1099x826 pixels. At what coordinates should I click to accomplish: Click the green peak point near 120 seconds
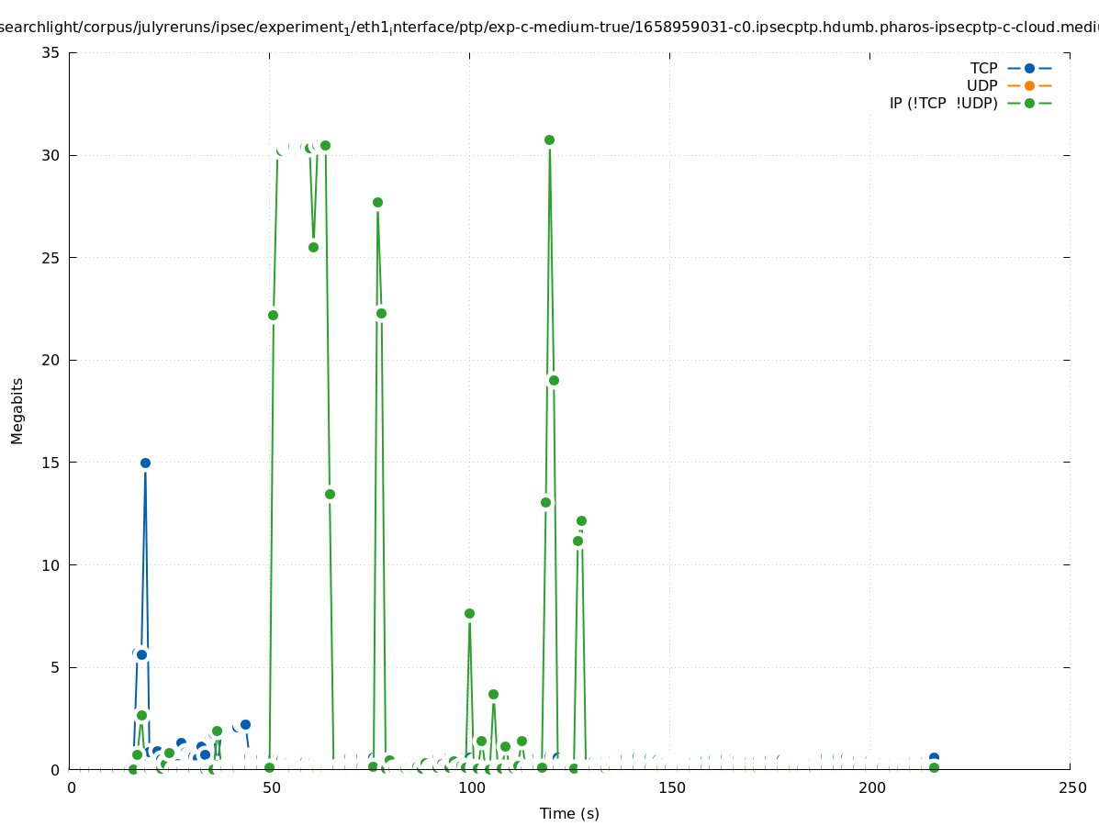coord(549,140)
